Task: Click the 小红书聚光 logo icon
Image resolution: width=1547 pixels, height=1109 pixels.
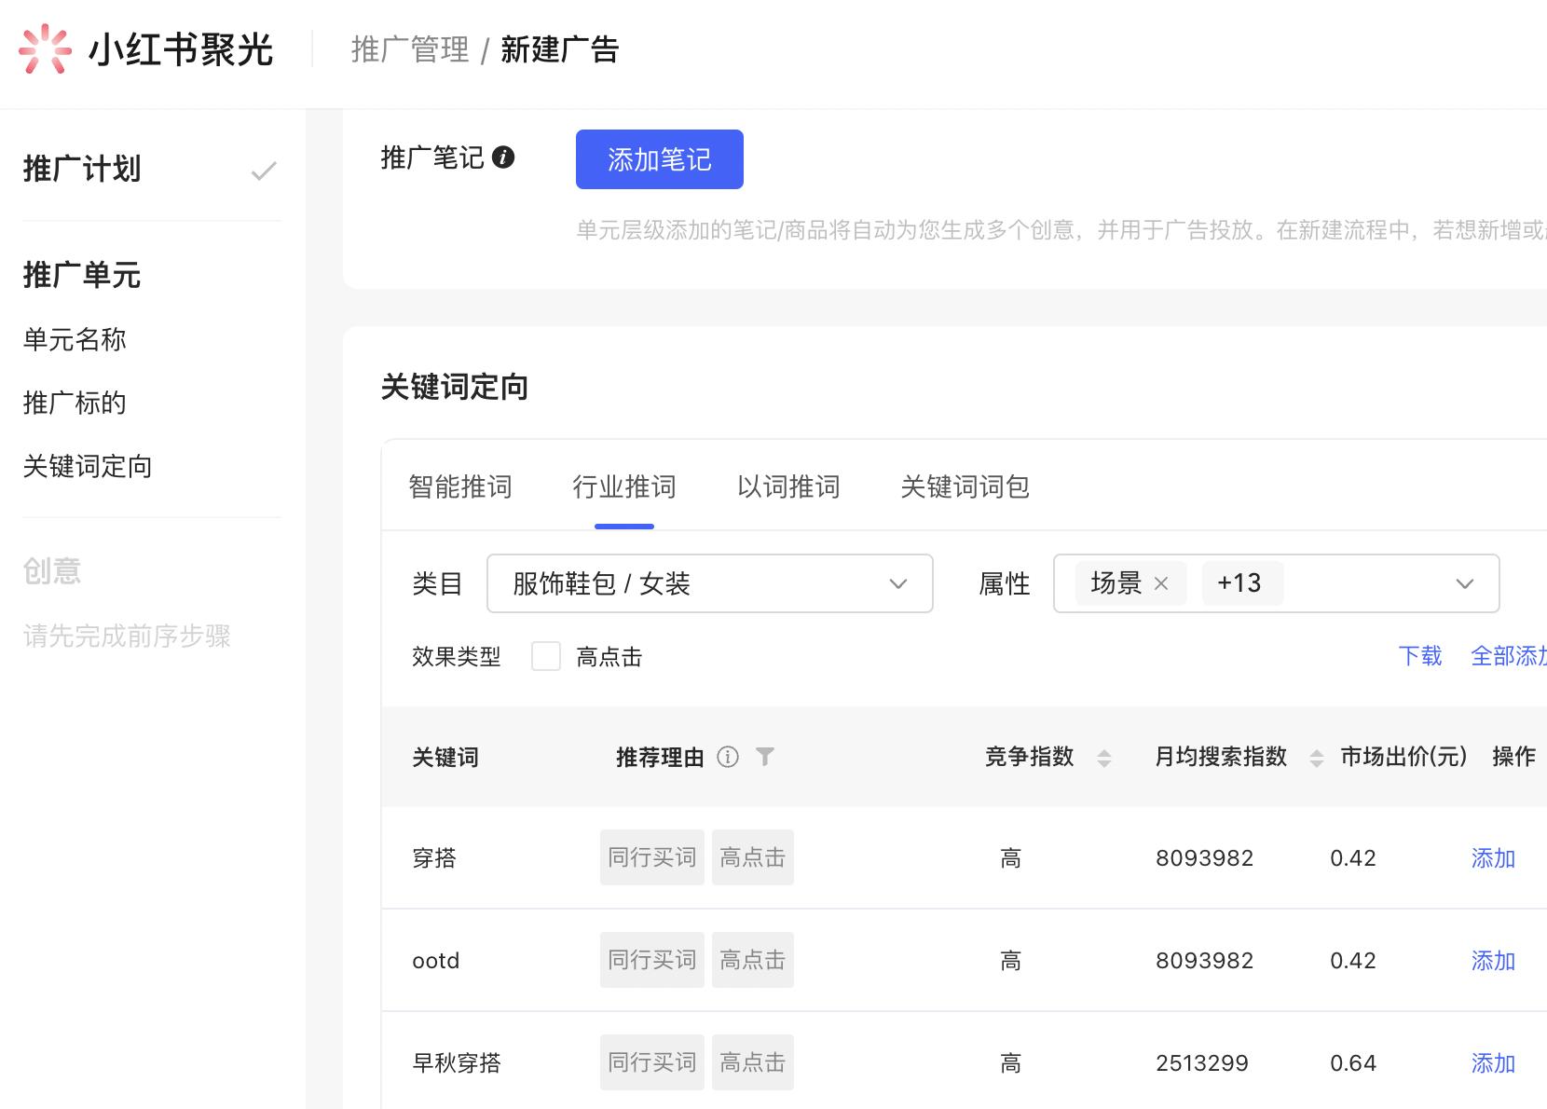Action: 45,49
